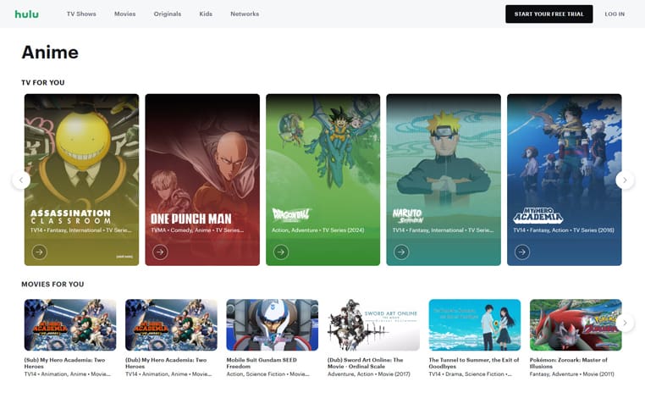Click 'Adventure, Action • Movie (2017)' text
The image size is (645, 393).
tap(369, 374)
